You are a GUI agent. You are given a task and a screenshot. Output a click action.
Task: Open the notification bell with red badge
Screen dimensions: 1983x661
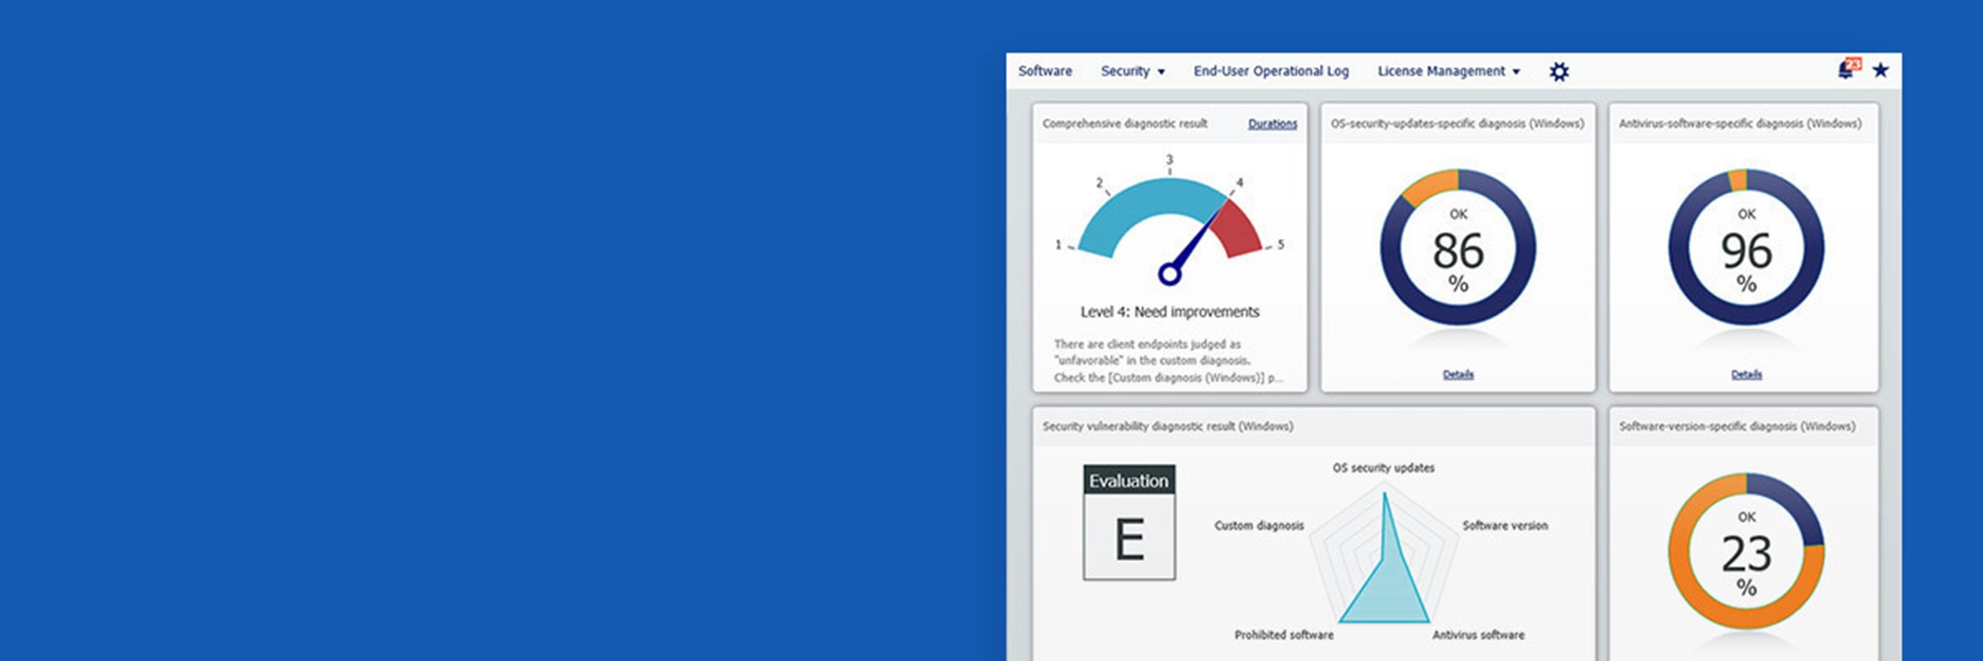1848,68
